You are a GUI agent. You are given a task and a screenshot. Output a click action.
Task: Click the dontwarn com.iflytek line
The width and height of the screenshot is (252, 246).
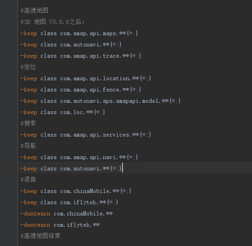pos(60,225)
